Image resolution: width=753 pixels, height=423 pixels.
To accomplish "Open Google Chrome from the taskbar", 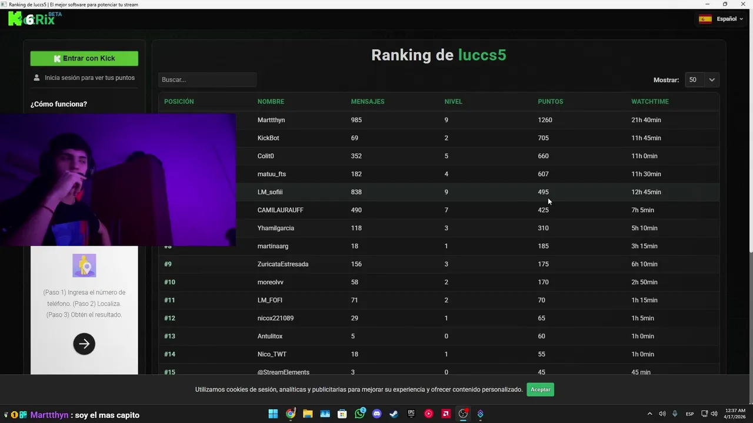I will [291, 414].
